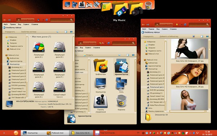Open the Правка menu in Computer window
Image resolution: width=217 pixels, height=136 pixels.
(13, 24)
